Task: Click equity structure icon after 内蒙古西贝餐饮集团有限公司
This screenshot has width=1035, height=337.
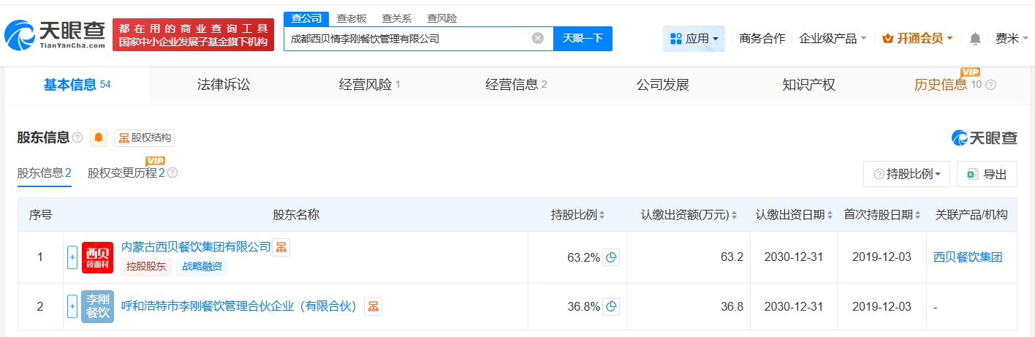Action: (x=281, y=248)
